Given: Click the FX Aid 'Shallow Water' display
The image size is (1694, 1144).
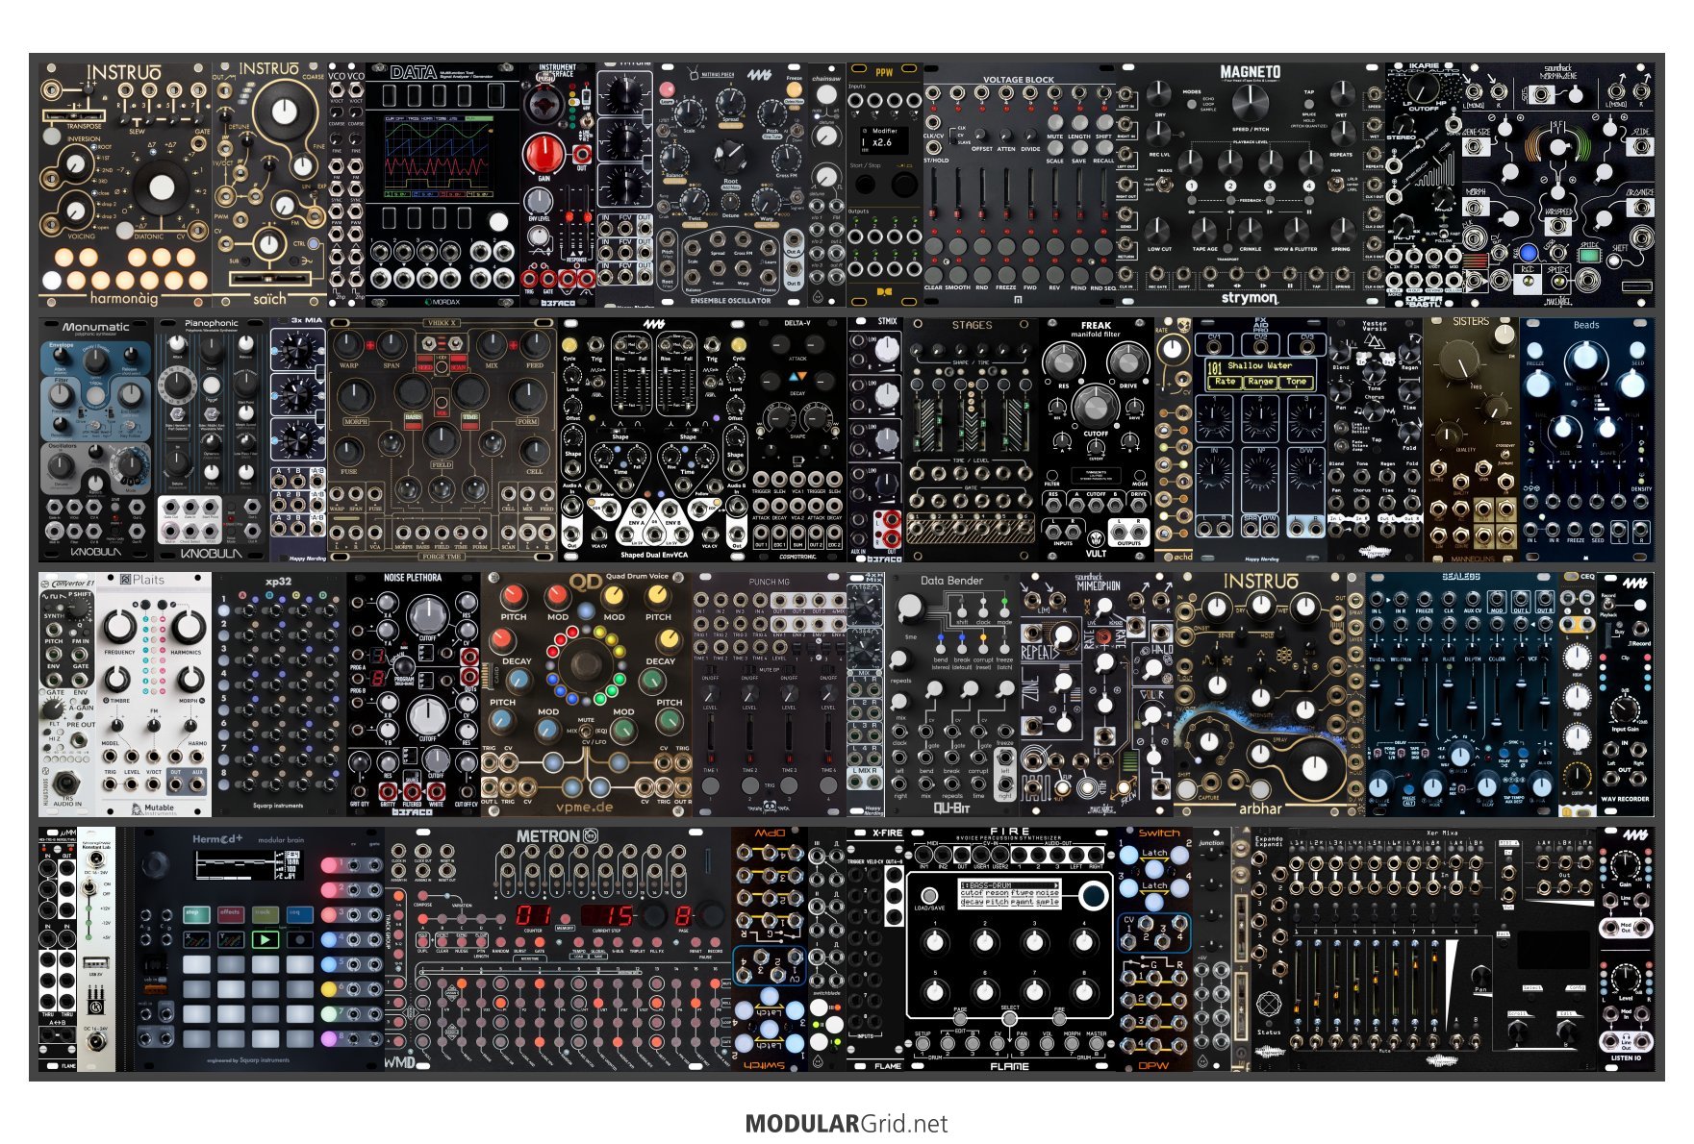Looking at the screenshot, I should [x=1261, y=374].
